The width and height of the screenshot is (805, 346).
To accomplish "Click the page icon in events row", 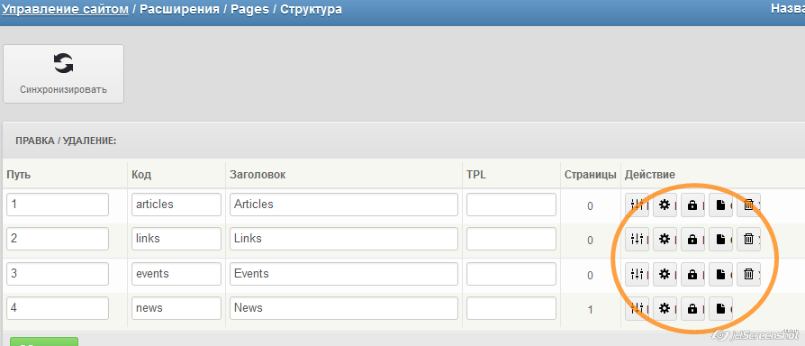I will pyautogui.click(x=720, y=274).
